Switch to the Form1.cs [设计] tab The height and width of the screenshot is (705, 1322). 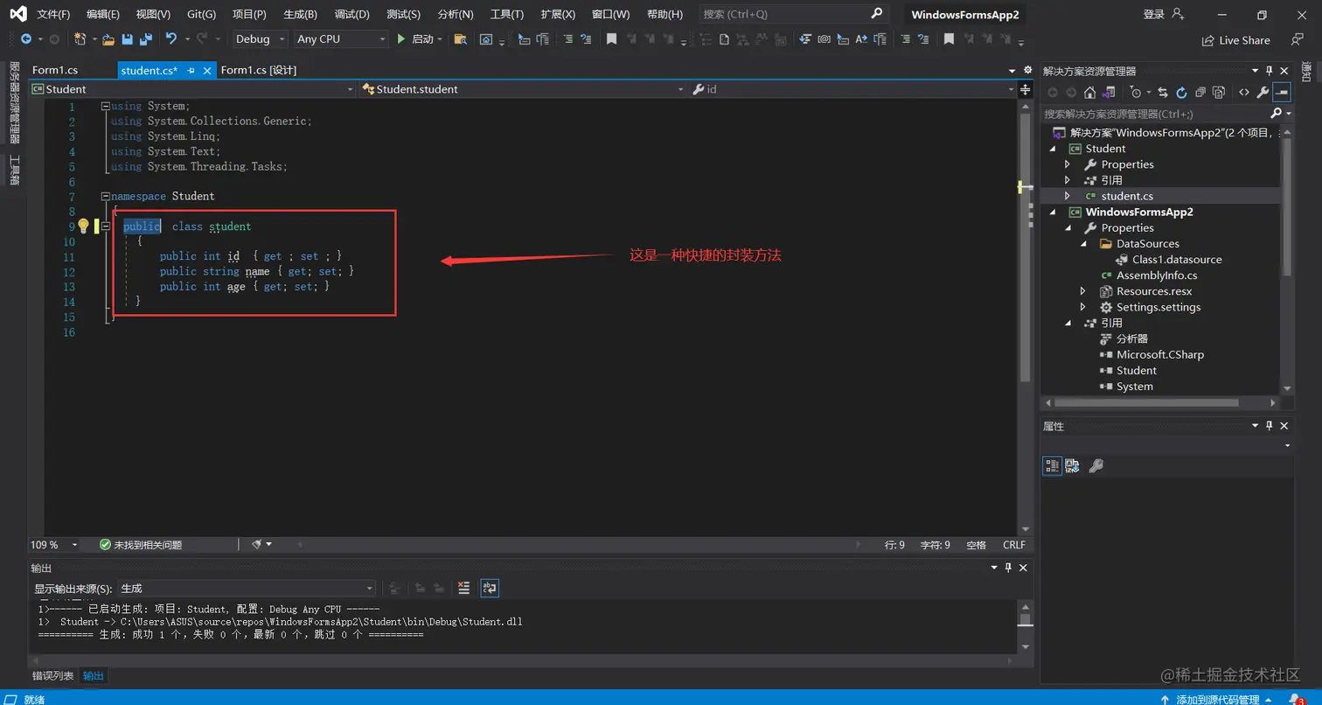[x=259, y=70]
